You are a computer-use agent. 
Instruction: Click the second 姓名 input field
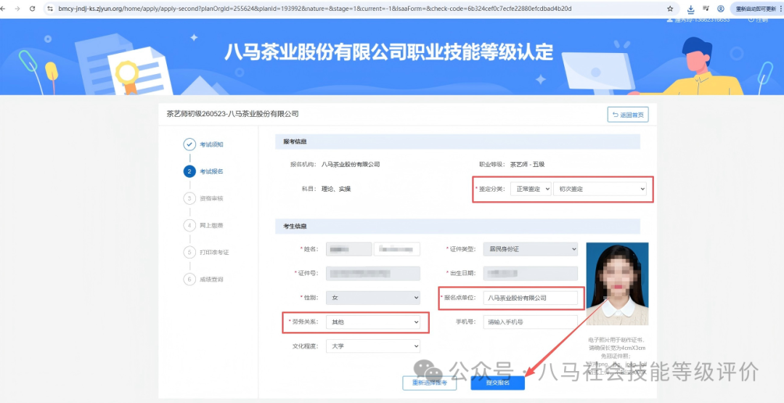point(397,249)
